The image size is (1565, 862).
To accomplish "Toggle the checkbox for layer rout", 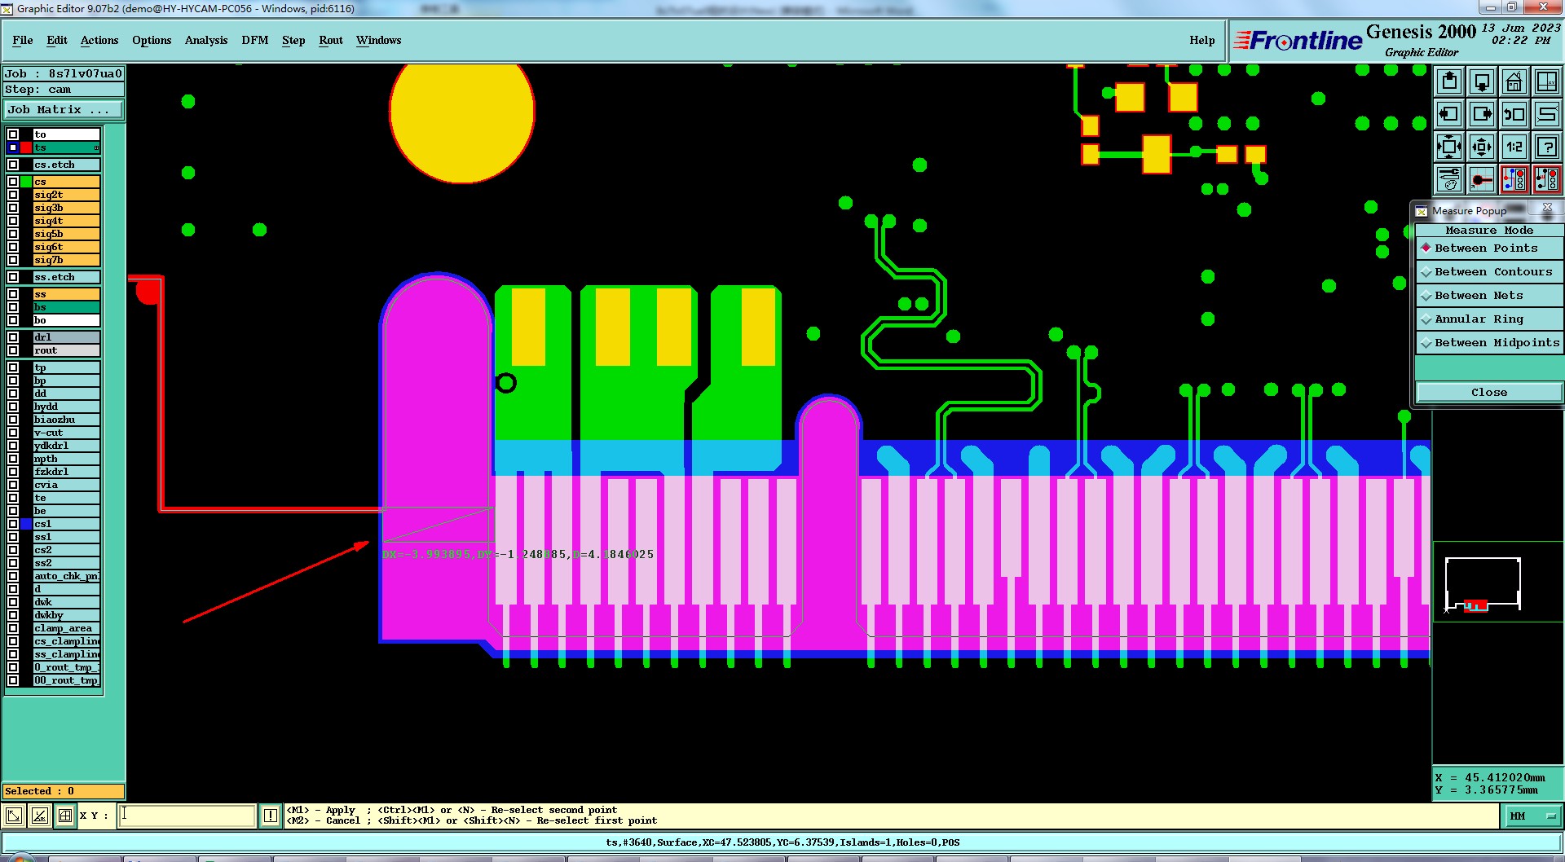I will coord(13,350).
